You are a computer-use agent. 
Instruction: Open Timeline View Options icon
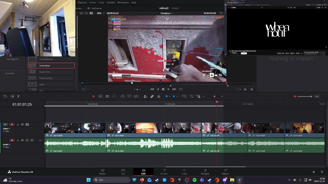(5, 96)
